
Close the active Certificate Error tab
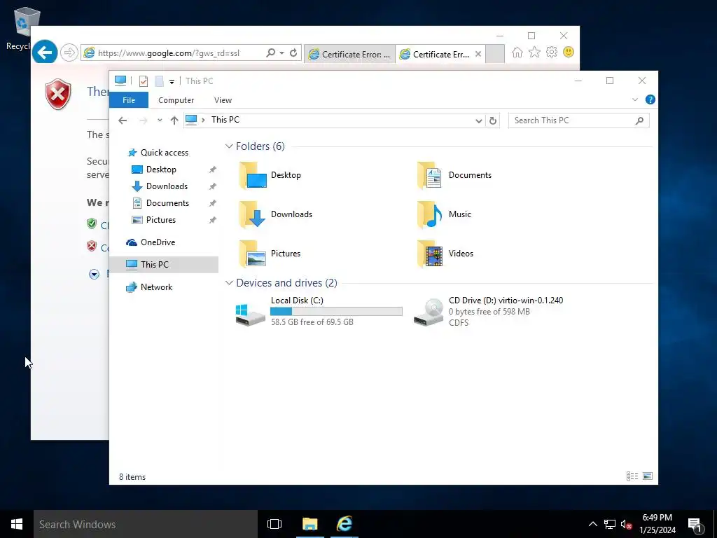point(478,54)
